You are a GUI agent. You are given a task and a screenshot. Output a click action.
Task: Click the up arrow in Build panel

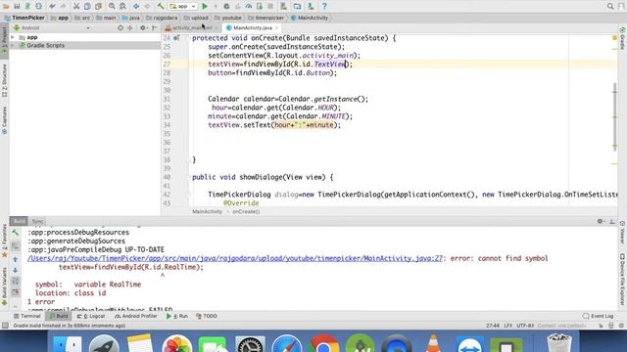pyautogui.click(x=16, y=260)
